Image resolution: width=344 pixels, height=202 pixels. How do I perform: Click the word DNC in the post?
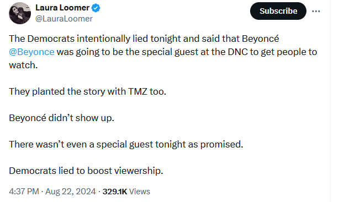click(x=238, y=52)
